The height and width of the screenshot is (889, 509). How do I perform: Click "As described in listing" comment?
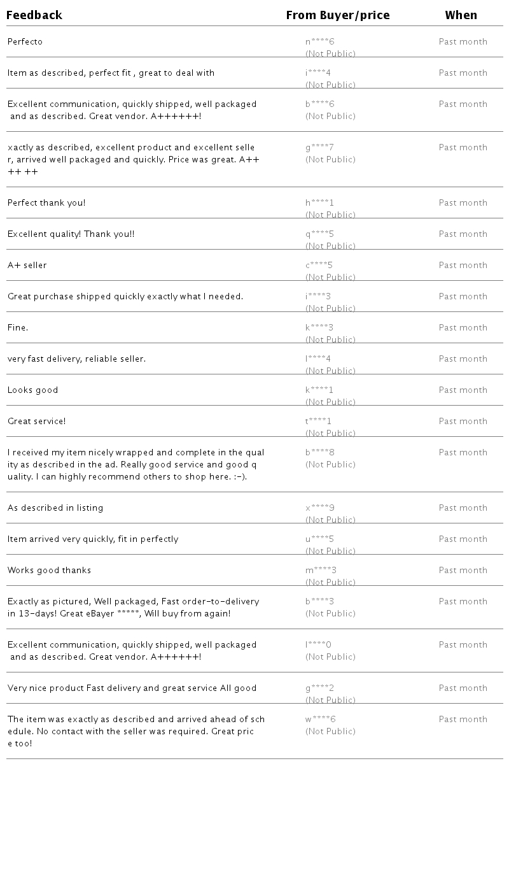coord(55,508)
